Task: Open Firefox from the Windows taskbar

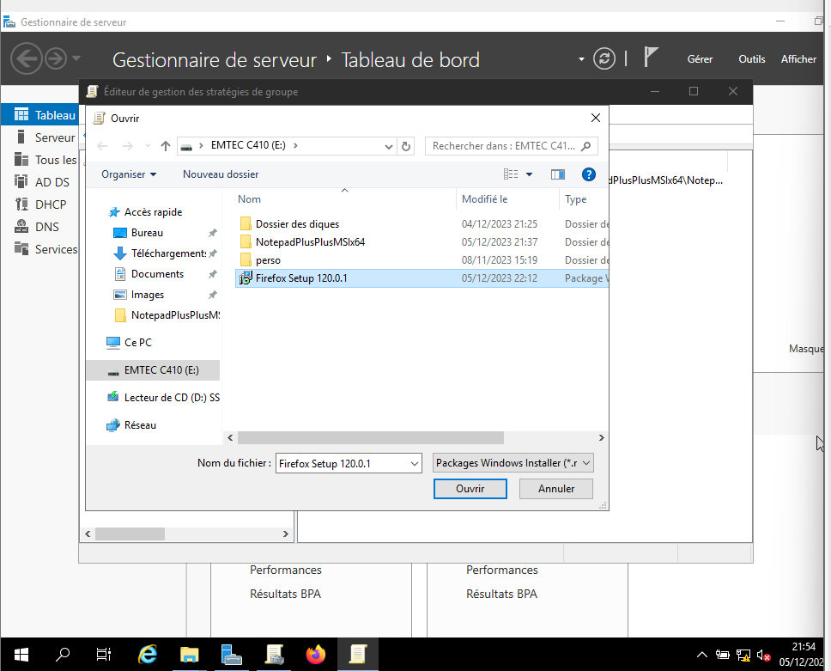Action: coord(316,655)
